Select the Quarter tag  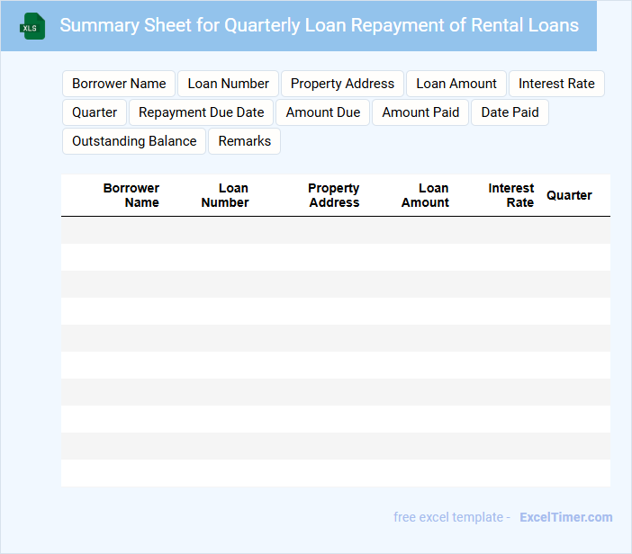(95, 112)
